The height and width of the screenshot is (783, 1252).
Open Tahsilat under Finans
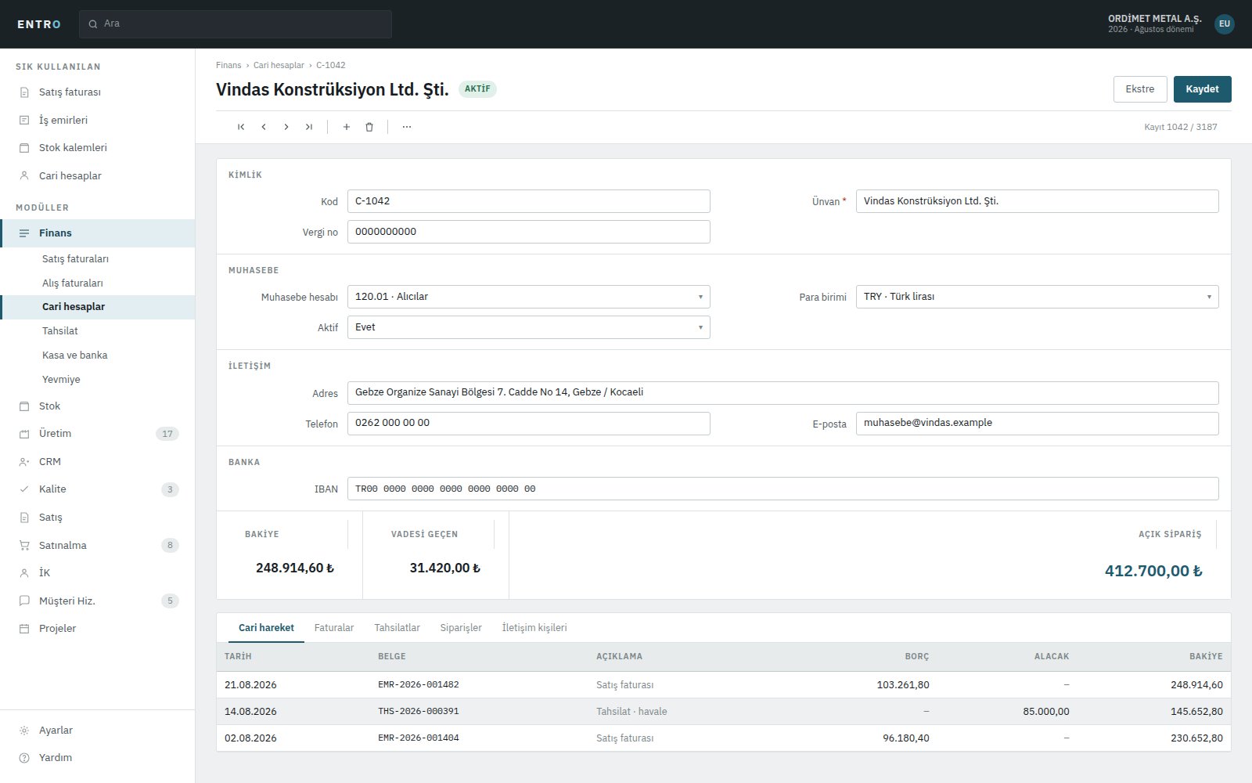click(98, 331)
